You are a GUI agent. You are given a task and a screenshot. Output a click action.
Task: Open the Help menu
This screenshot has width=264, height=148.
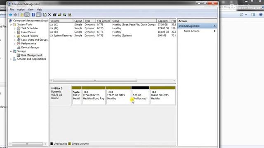point(39,9)
